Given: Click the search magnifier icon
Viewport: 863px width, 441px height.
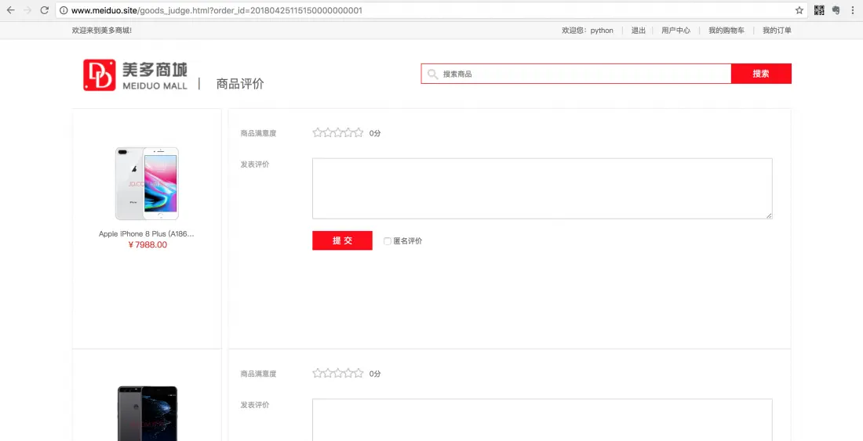Looking at the screenshot, I should pyautogui.click(x=432, y=74).
